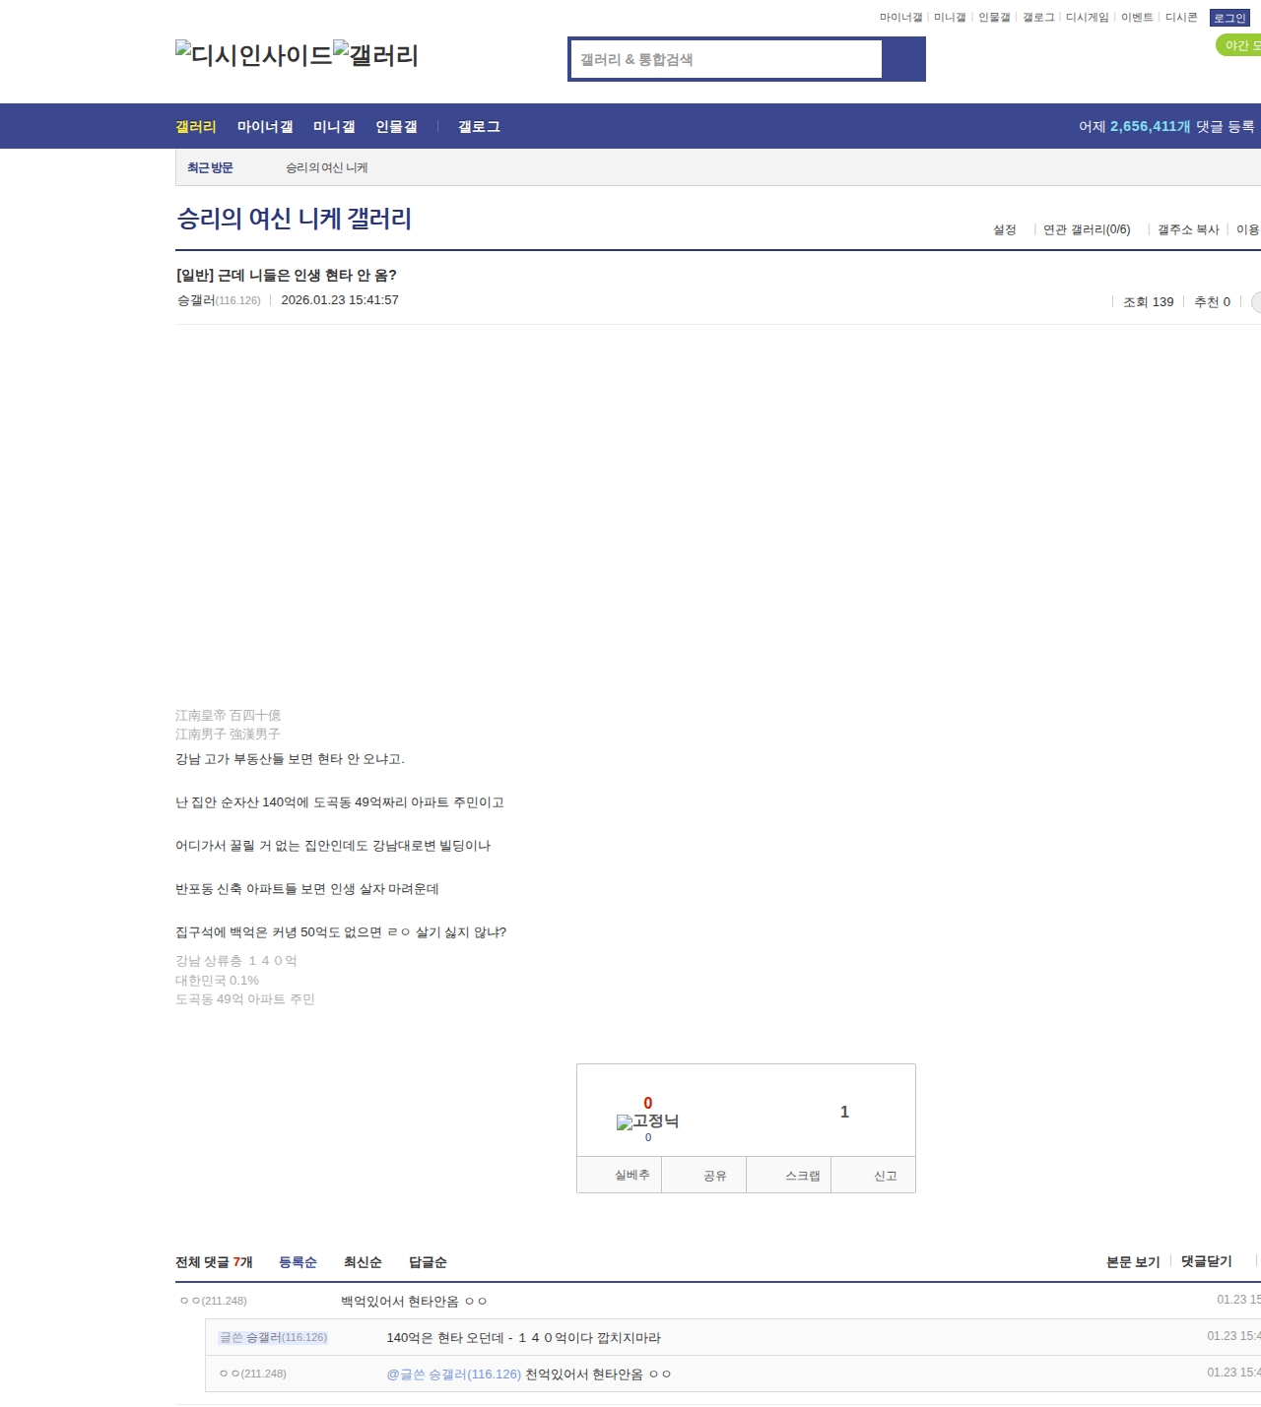Click the line 강남 고가 부동산들 보면 현타 안 오냐고.
Image resolution: width=1261 pixels, height=1407 pixels.
(290, 758)
